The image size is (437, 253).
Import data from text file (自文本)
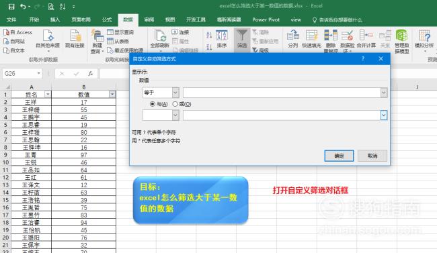[x=14, y=50]
